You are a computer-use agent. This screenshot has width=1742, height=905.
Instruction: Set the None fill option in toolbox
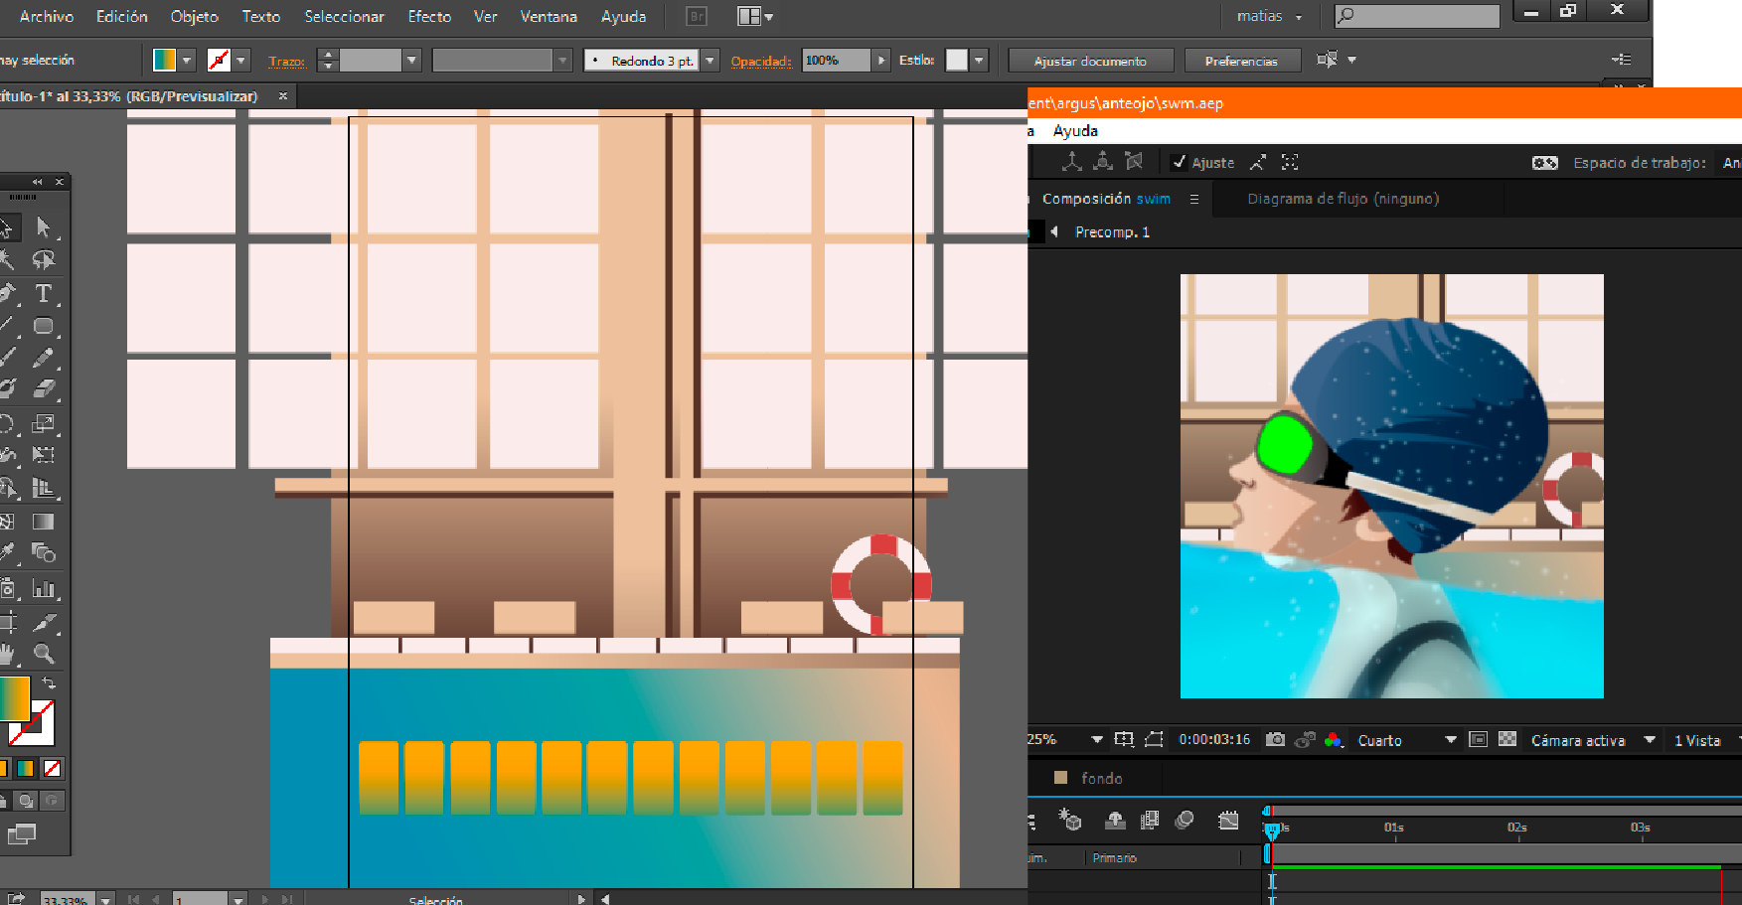pyautogui.click(x=53, y=768)
